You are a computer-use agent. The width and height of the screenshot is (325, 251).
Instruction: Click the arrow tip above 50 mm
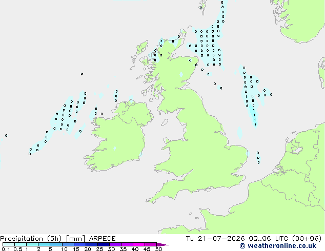(x=162, y=244)
